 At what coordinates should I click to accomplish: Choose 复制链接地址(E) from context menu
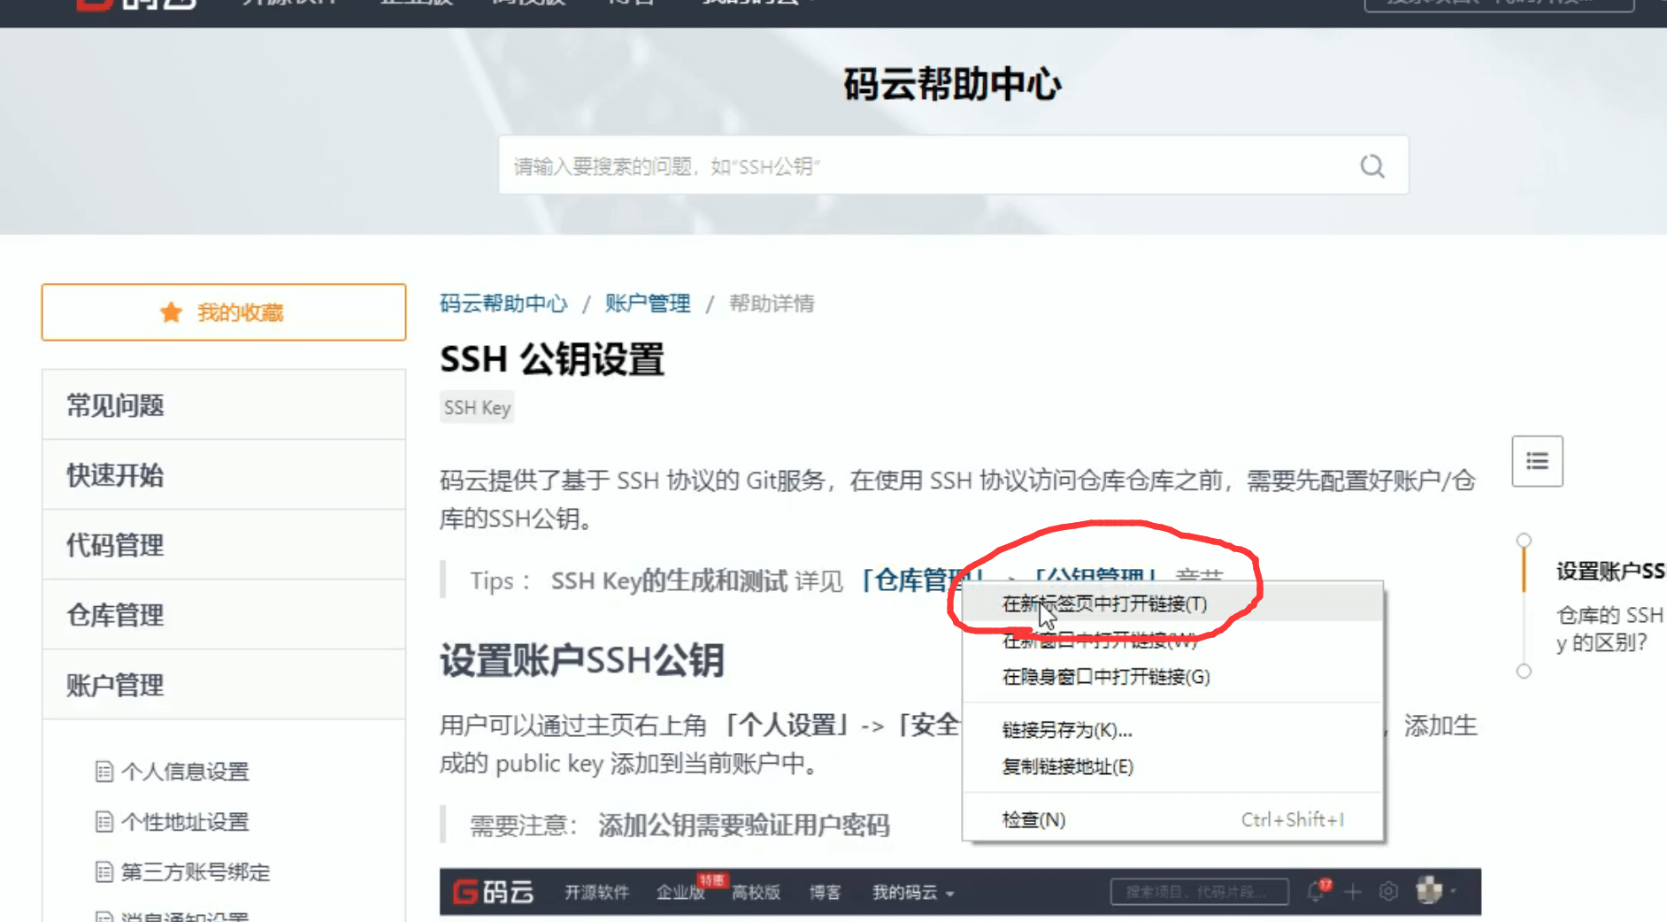(1173, 766)
